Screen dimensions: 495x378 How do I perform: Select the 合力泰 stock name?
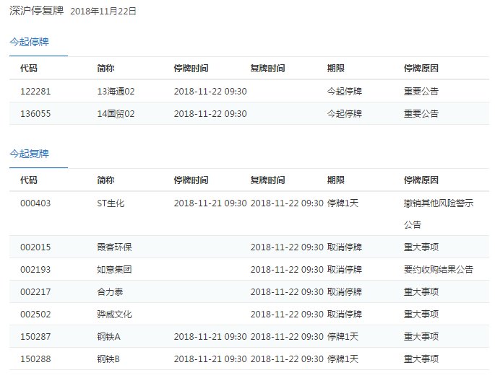pyautogui.click(x=110, y=292)
